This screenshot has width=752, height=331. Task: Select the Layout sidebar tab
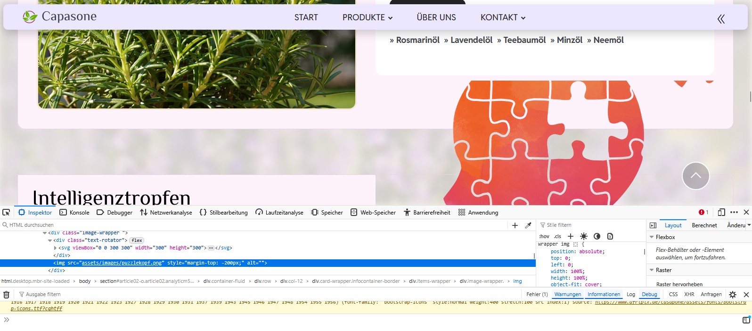pyautogui.click(x=673, y=225)
